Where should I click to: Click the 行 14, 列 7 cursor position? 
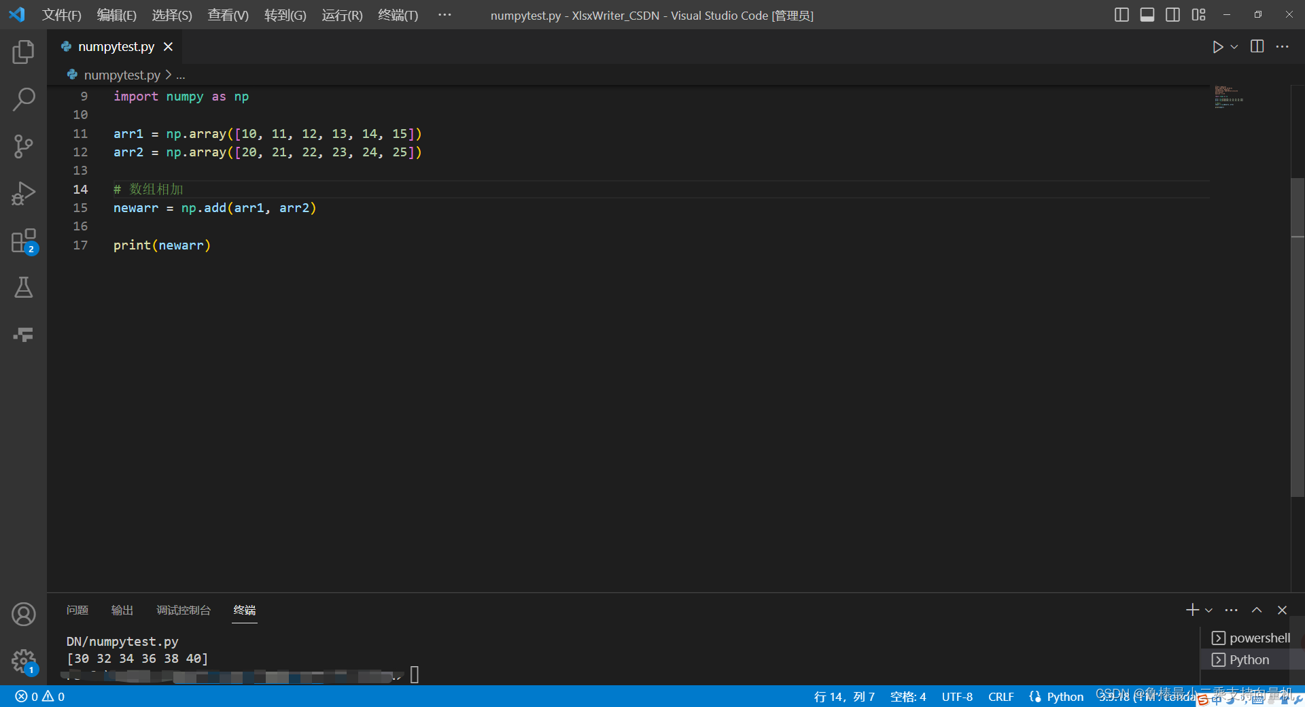point(844,696)
